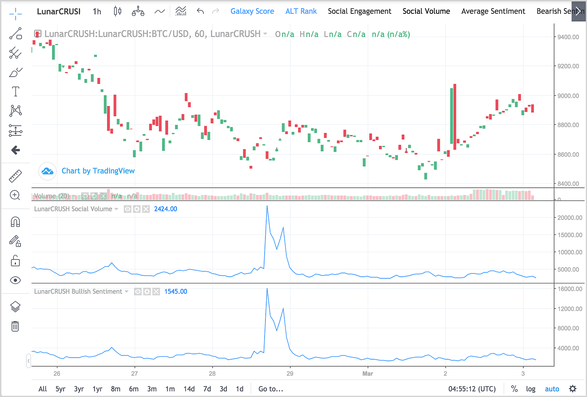
Task: Select the trend line drawing tool
Action: pos(16,34)
